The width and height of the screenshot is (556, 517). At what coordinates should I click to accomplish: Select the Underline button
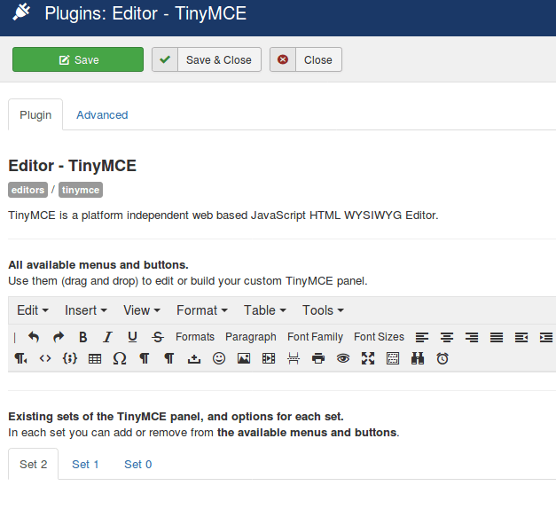click(x=133, y=337)
